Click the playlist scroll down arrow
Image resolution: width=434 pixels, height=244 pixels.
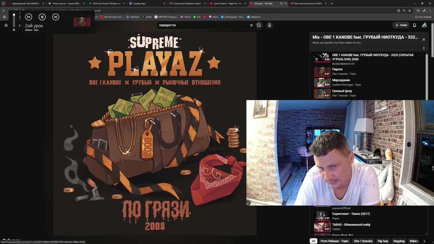point(428,233)
